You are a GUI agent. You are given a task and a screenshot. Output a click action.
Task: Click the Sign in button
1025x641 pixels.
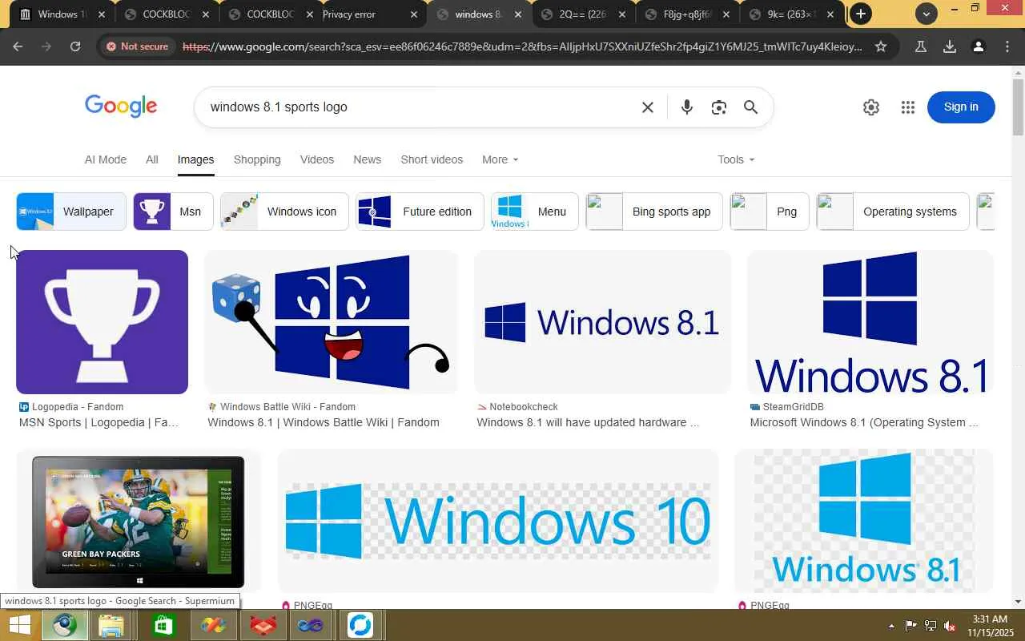click(x=961, y=107)
